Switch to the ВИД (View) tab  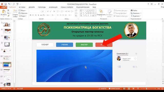pos(94,7)
